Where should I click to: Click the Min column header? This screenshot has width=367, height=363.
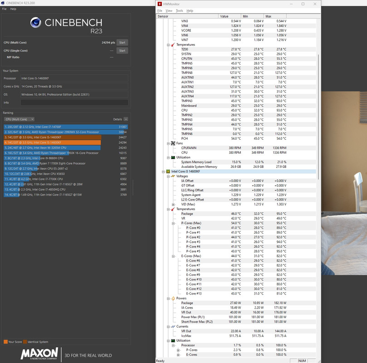[x=253, y=16]
